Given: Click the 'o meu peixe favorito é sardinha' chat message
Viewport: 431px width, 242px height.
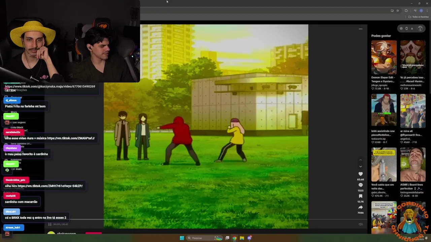Looking at the screenshot, I should (26, 154).
